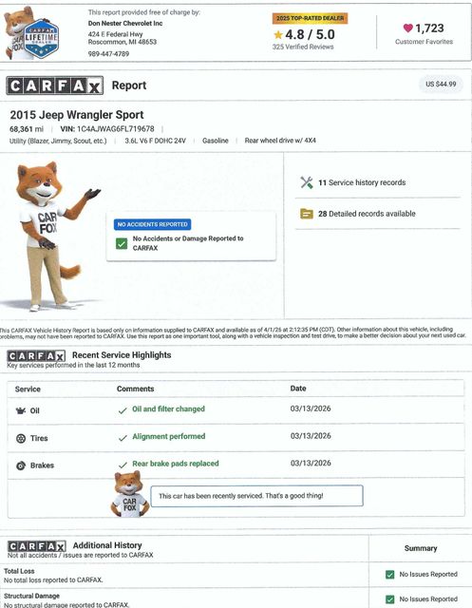Click the Tires service icon
The width and height of the screenshot is (472, 608).
pos(21,438)
